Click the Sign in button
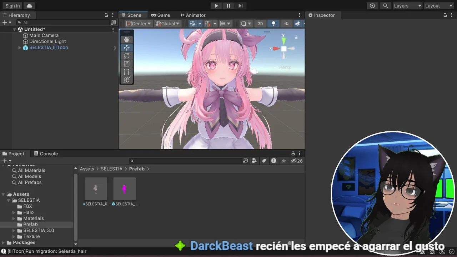This screenshot has height=257, width=457. 12,6
